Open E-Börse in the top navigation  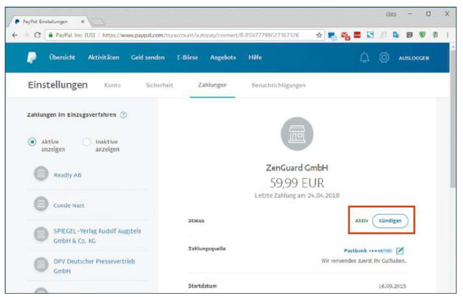(187, 58)
